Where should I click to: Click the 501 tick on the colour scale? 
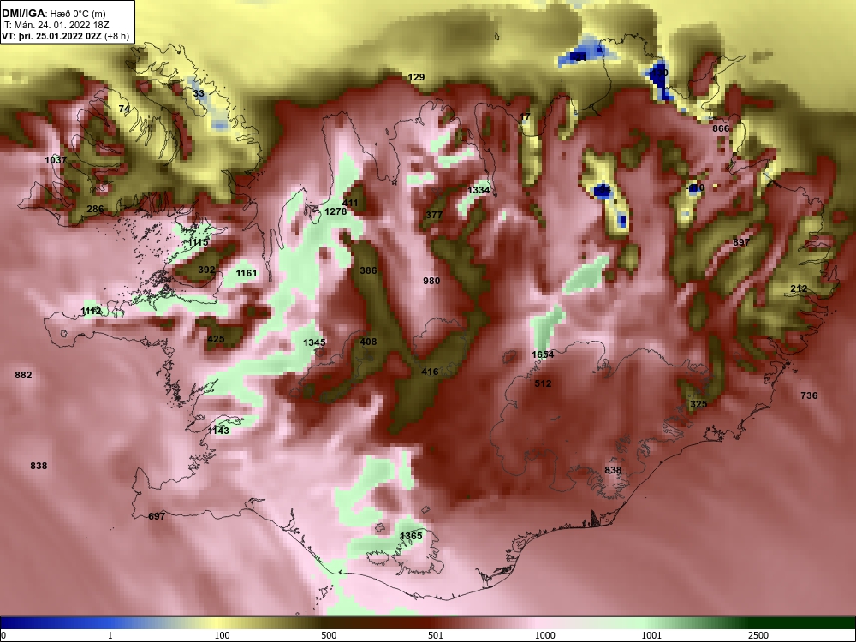click(436, 635)
